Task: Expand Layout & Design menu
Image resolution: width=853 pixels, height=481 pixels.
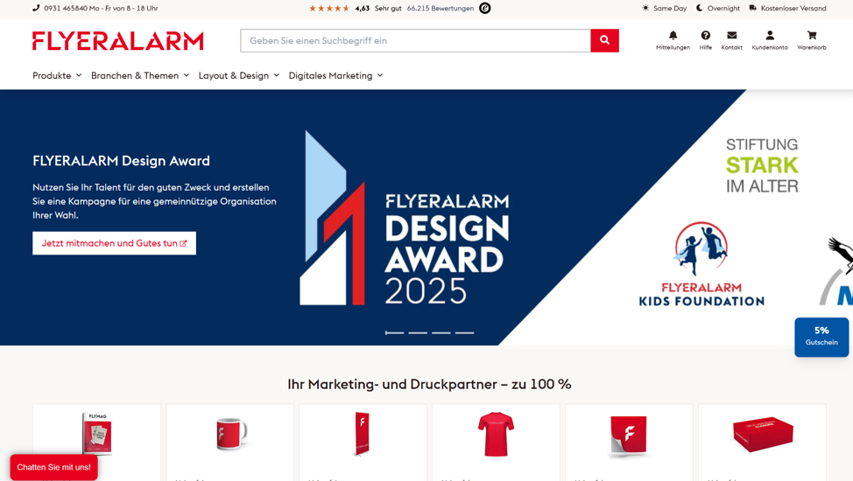Action: pos(239,75)
